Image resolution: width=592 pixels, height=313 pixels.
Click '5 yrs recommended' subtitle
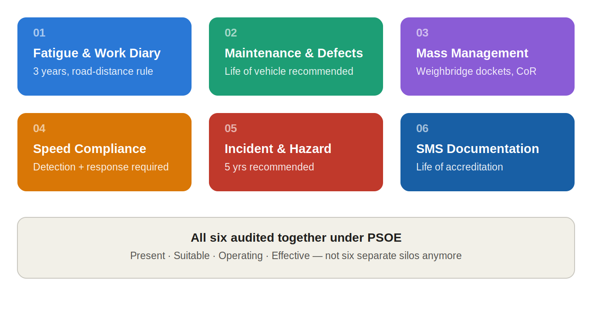pos(269,167)
